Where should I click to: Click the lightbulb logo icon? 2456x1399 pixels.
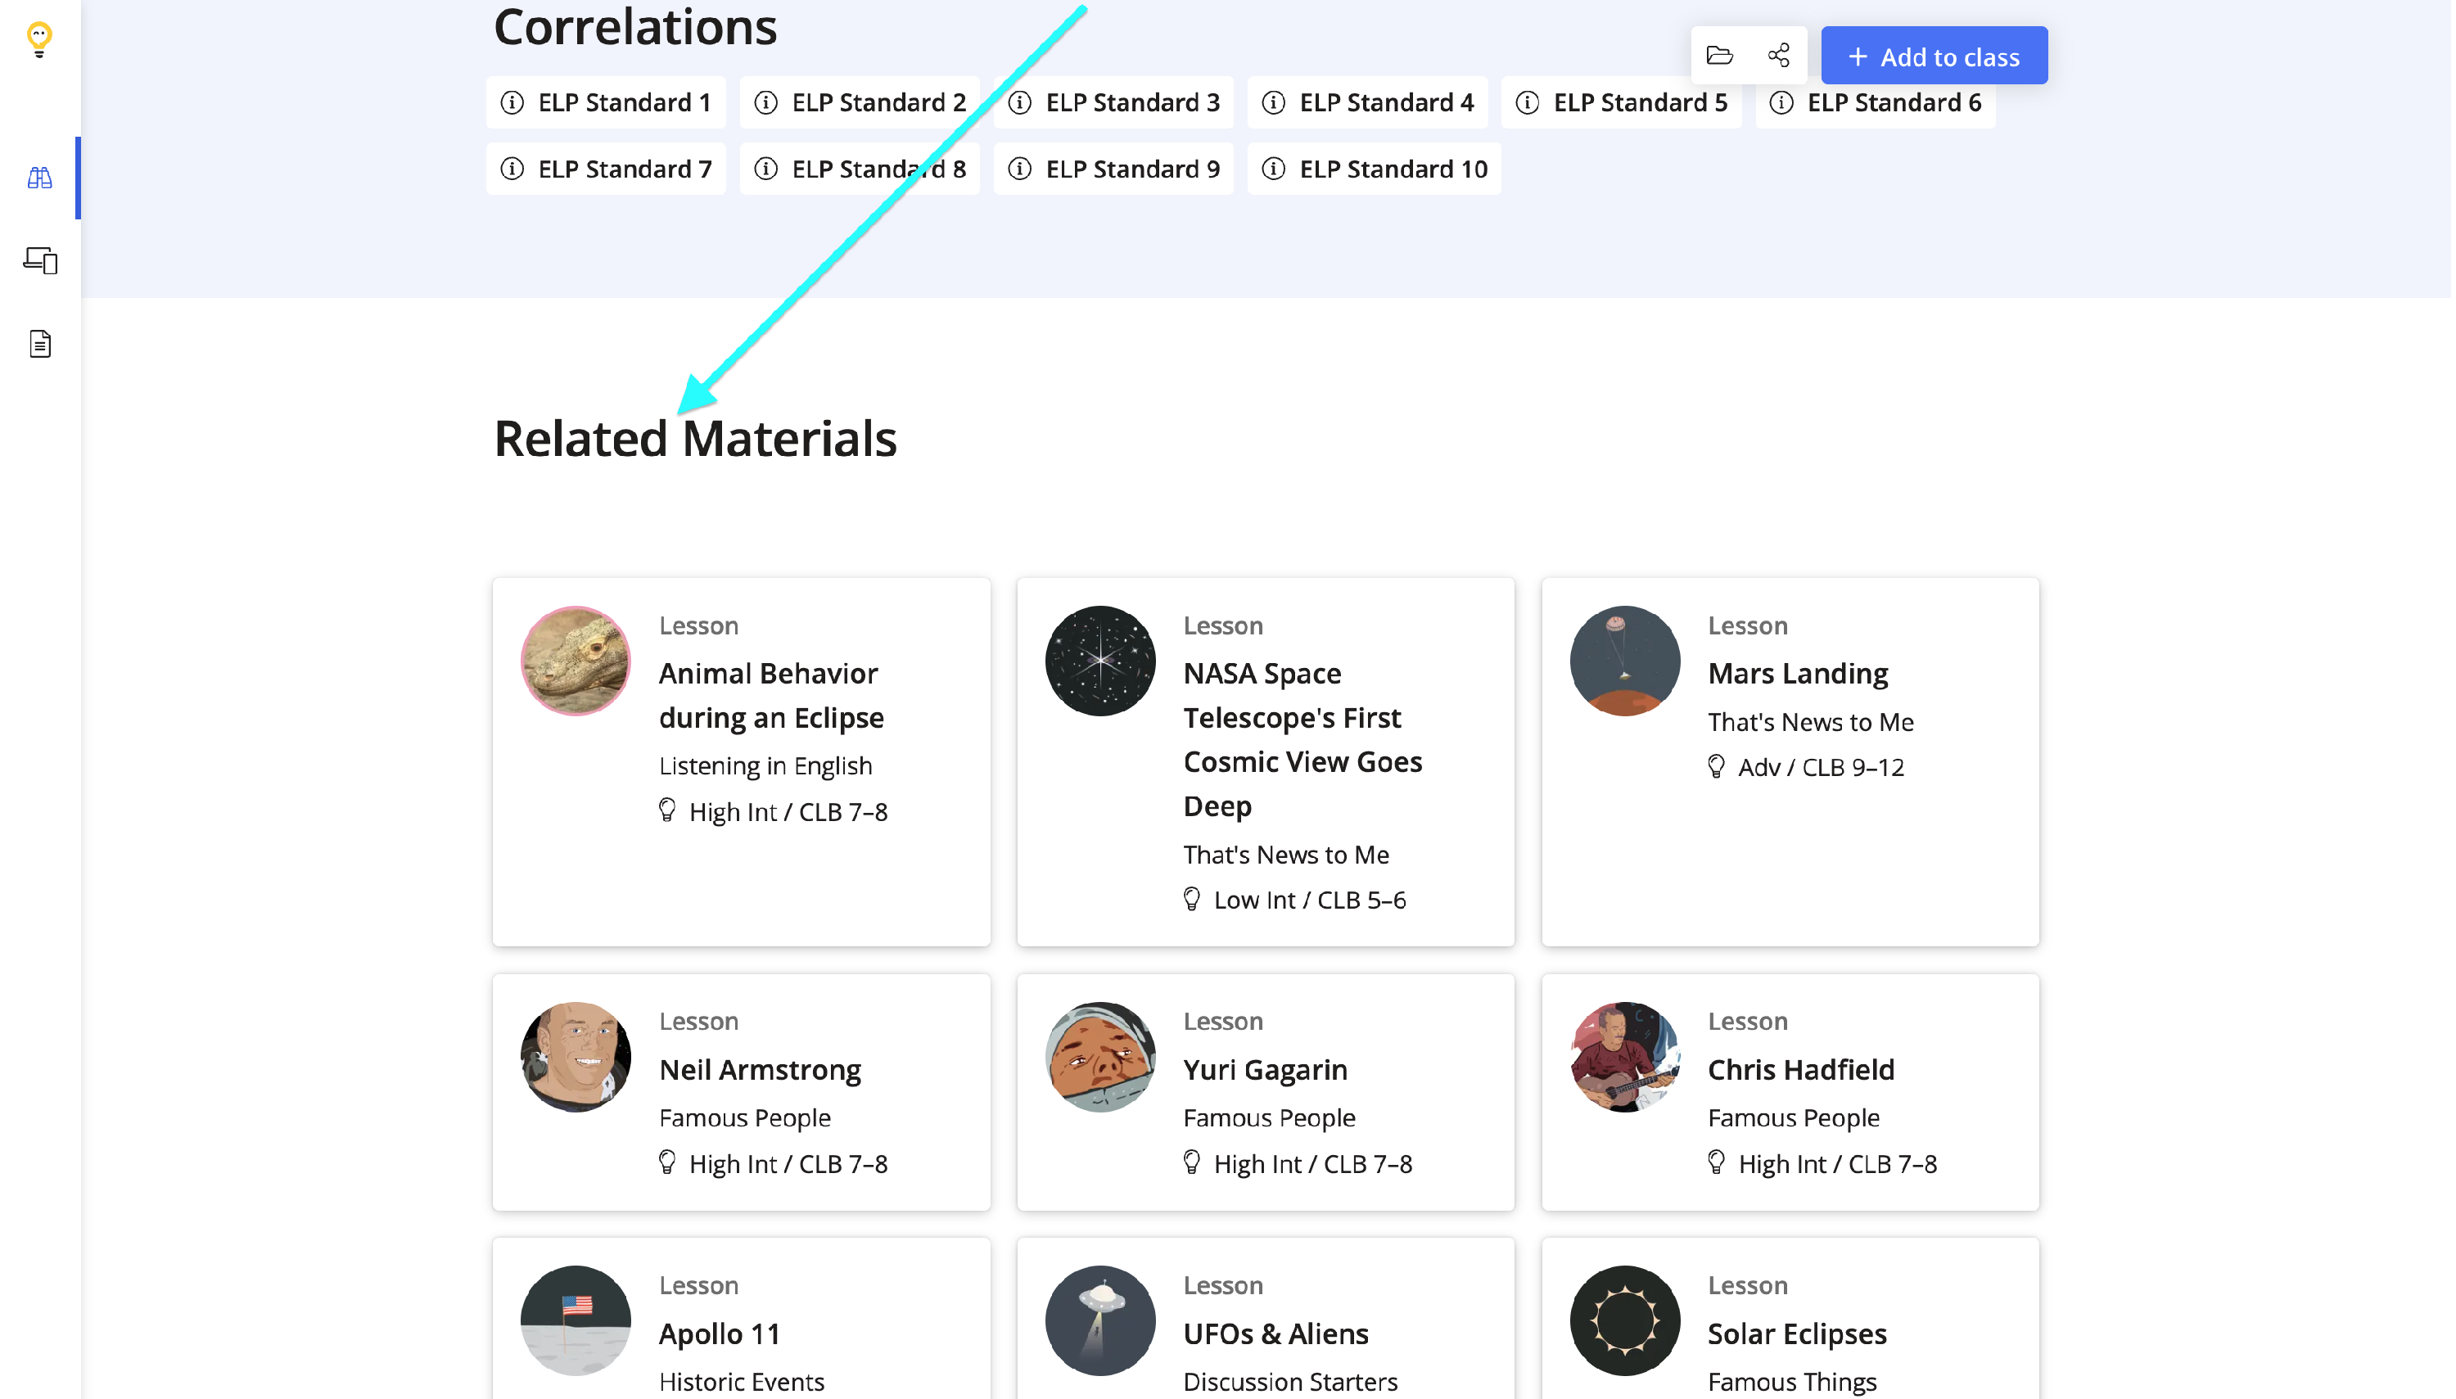(x=39, y=39)
